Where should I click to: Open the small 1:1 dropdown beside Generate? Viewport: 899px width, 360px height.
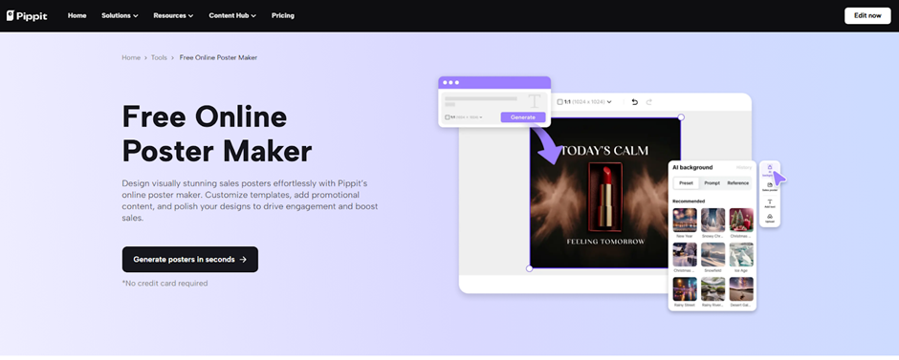click(463, 117)
